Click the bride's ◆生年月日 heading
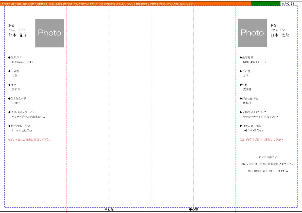 tap(15, 57)
